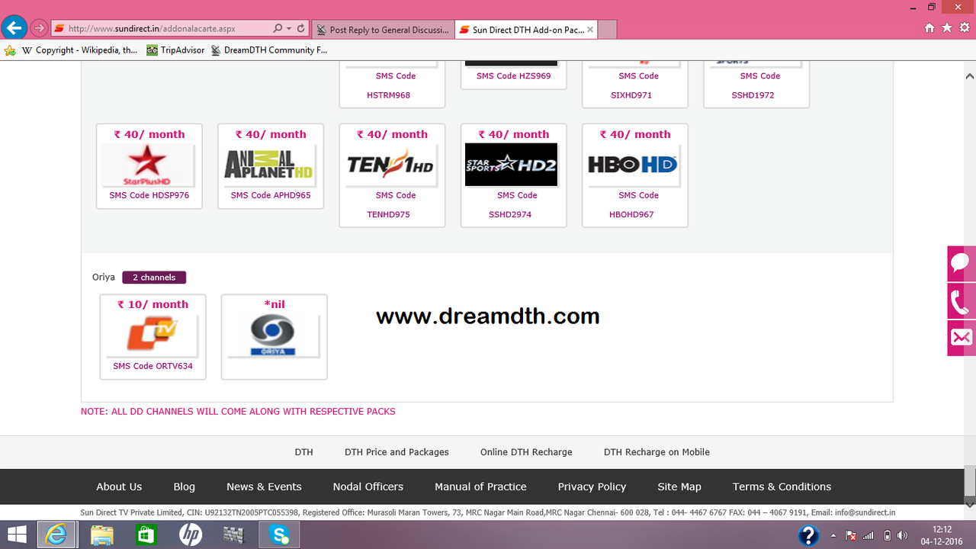
Task: Click the address bar search magnifier icon
Action: pos(278,28)
